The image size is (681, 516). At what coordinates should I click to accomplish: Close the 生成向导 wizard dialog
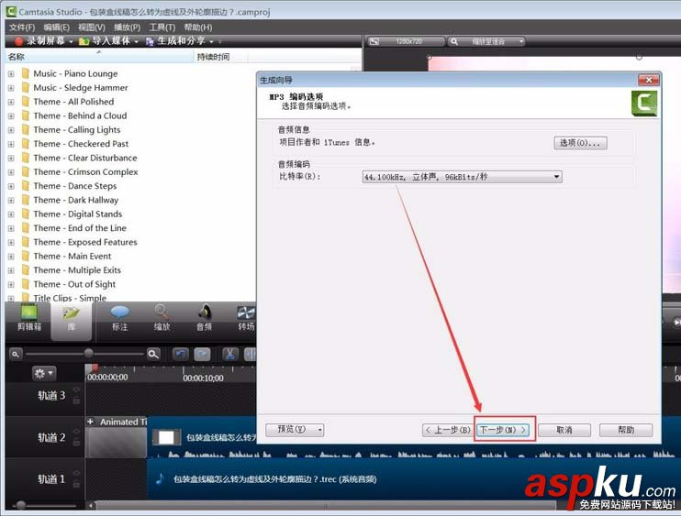[649, 80]
